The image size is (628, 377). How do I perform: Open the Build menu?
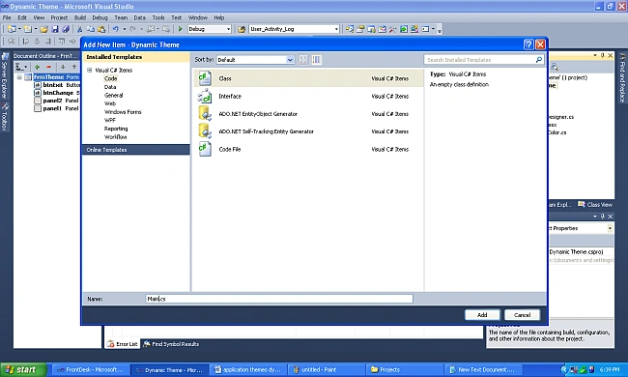point(80,17)
